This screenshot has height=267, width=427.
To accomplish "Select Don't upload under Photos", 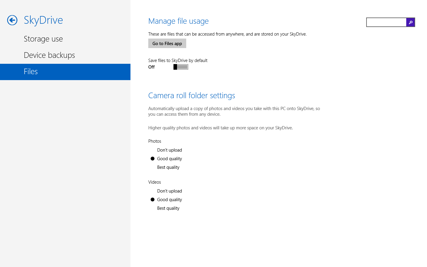I will coord(169,150).
